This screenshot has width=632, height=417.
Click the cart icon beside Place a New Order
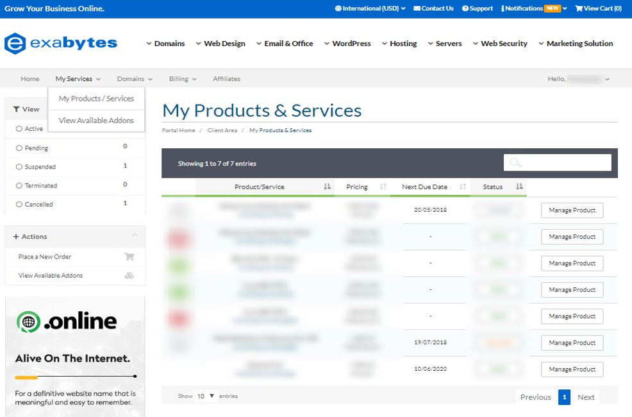[129, 257]
